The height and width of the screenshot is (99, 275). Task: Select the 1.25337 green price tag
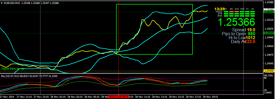coord(268,12)
